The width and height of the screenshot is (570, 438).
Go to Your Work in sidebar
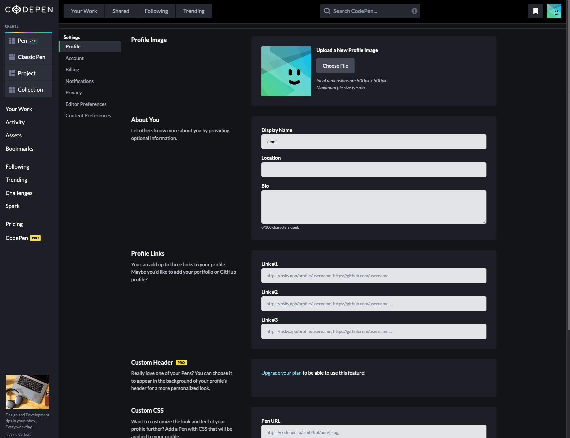coord(19,109)
